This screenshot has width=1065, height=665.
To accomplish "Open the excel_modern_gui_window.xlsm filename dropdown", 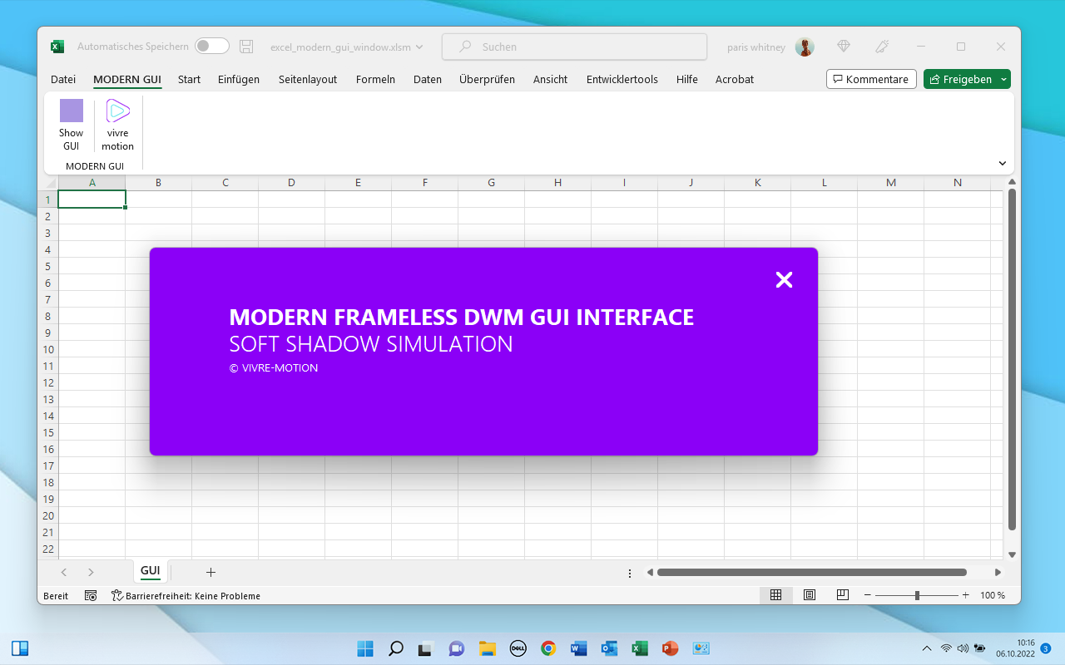I will [420, 47].
